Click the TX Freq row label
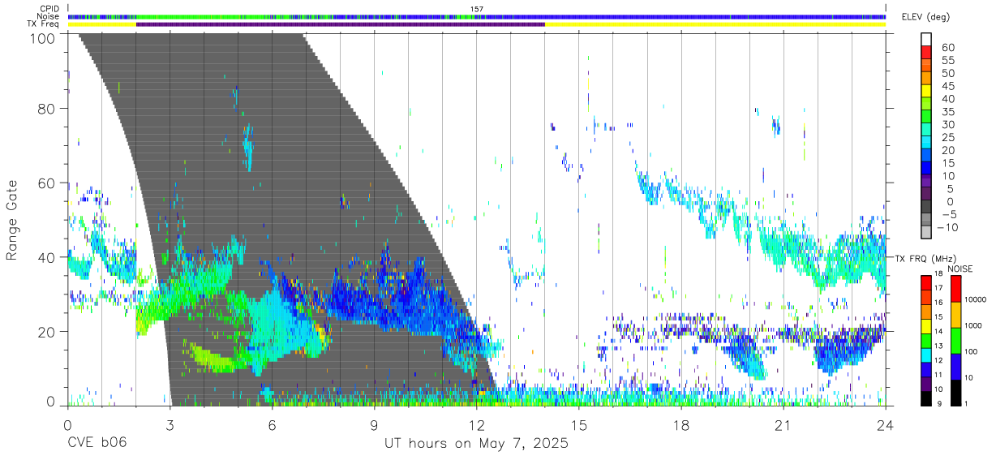The image size is (996, 460). [x=44, y=24]
